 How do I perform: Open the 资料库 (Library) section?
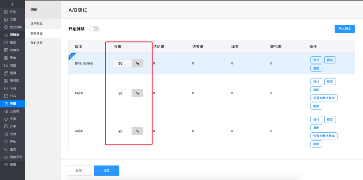click(12, 80)
